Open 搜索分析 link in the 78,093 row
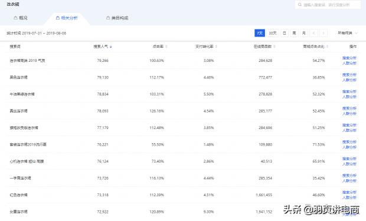This screenshot has height=221, width=366. [x=349, y=108]
